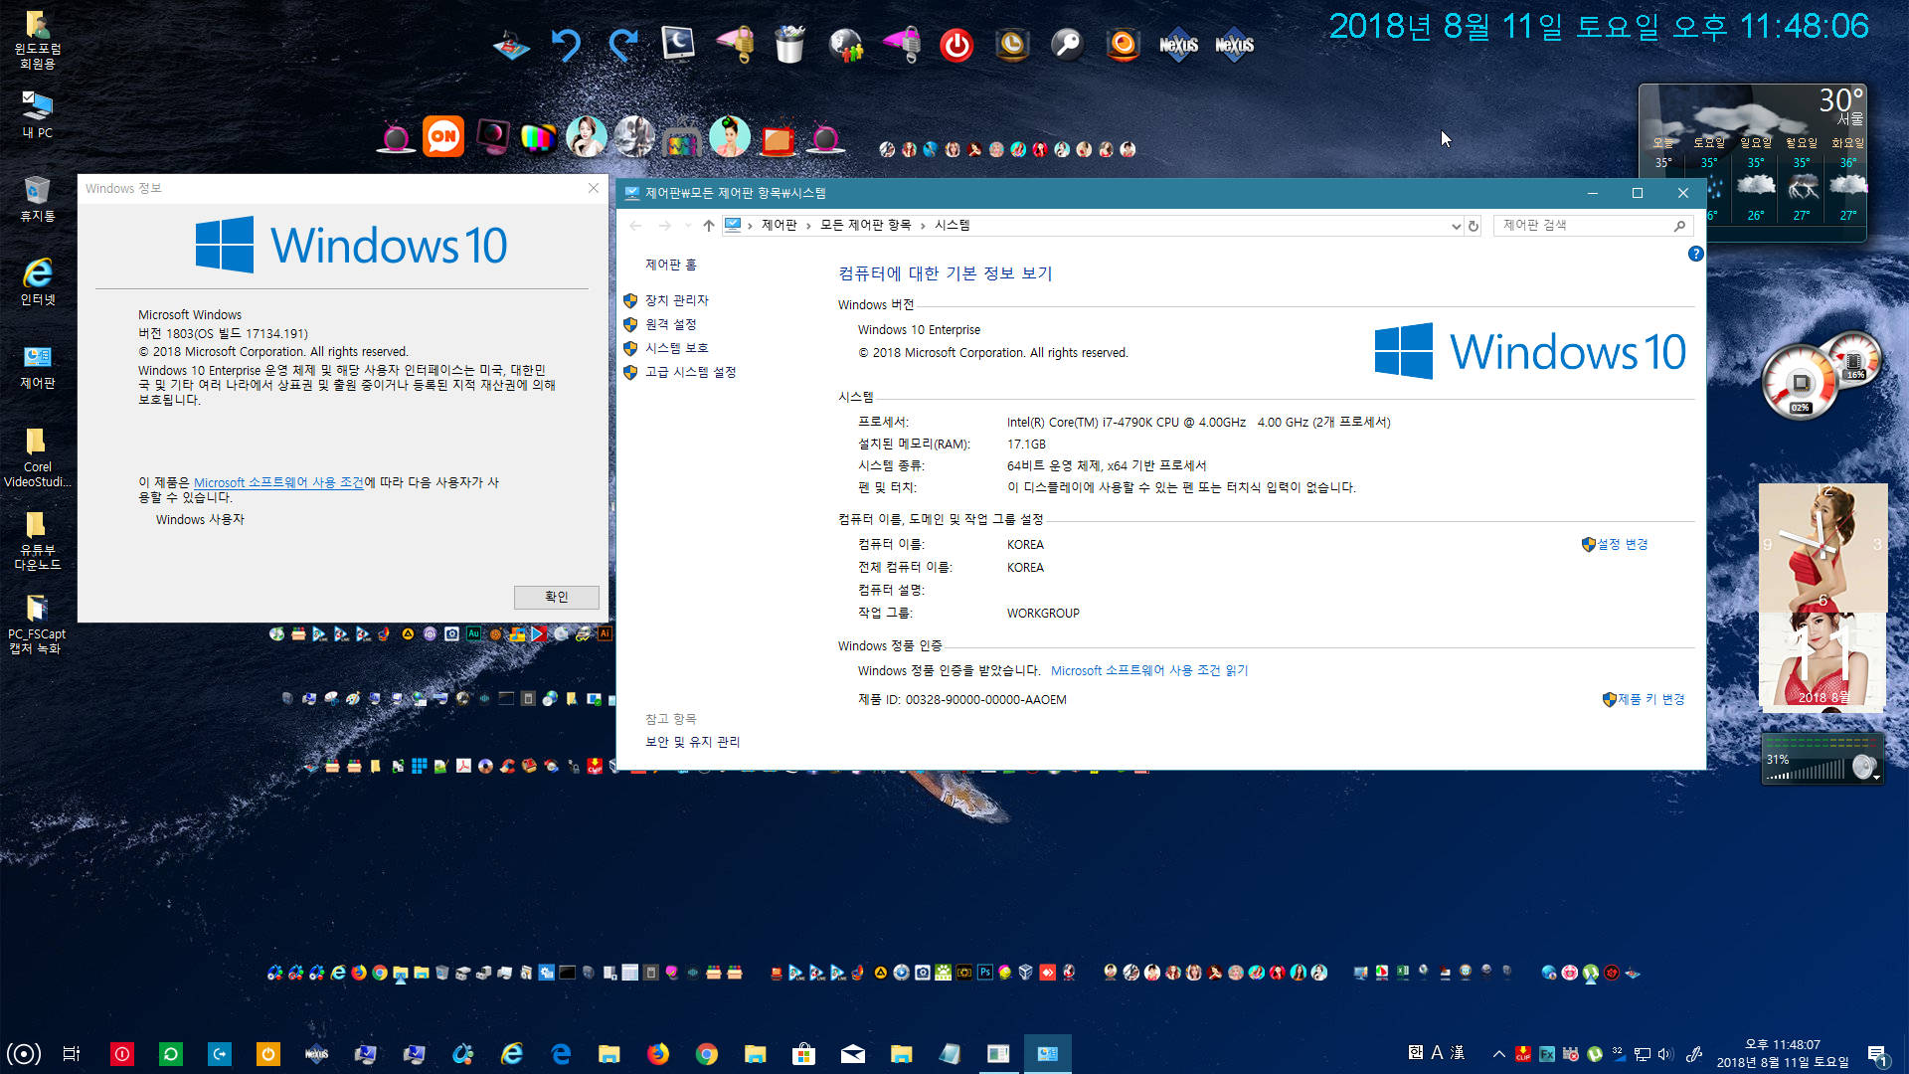The height and width of the screenshot is (1074, 1909).
Task: Open 시스템 보호 link
Action: click(x=676, y=348)
